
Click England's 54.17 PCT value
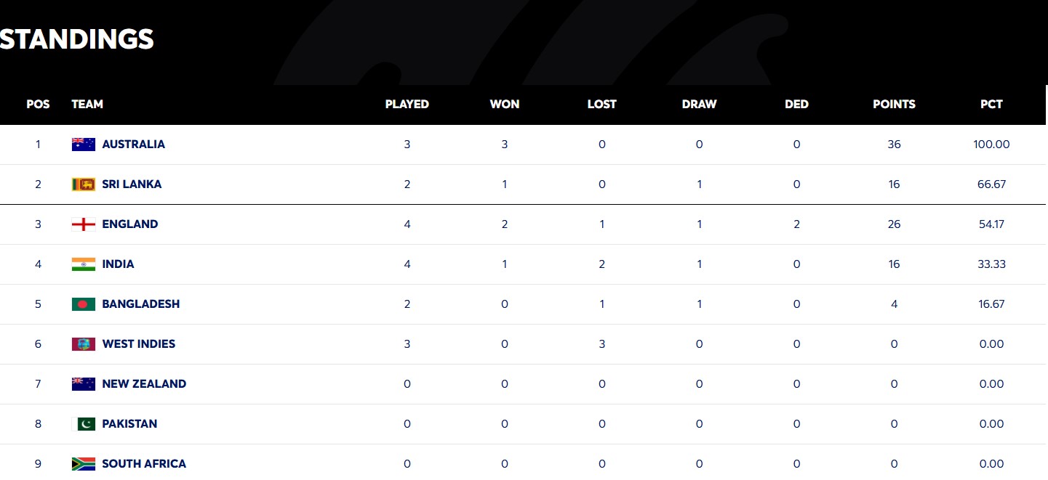pos(991,224)
